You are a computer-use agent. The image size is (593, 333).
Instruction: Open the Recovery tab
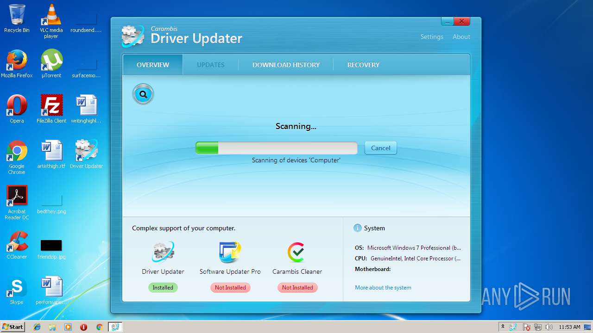364,65
